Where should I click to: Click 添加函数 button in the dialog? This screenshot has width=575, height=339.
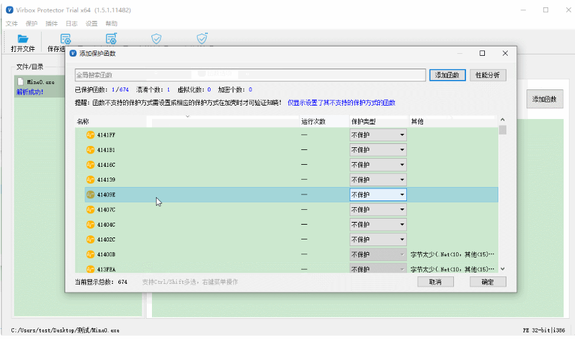click(x=447, y=75)
